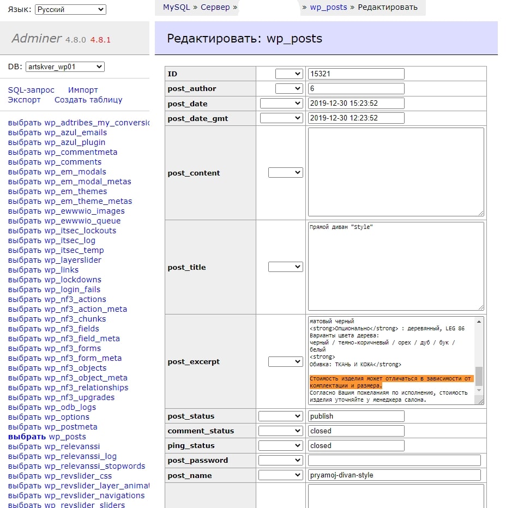The height and width of the screenshot is (508, 512).
Task: Open function dropdown for post_password row
Action: pos(281,460)
